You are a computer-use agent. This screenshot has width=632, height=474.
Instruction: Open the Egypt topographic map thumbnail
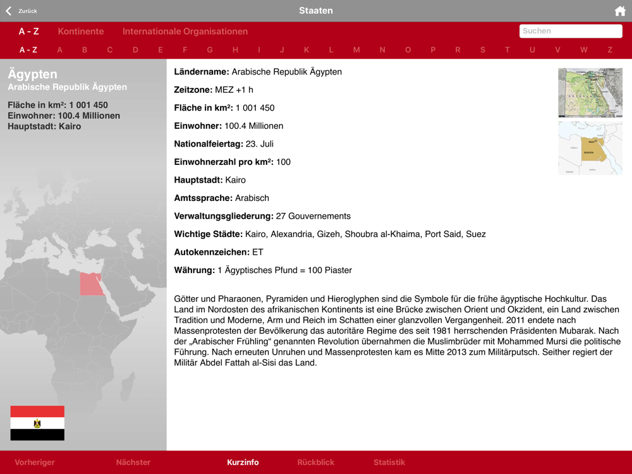(x=590, y=93)
